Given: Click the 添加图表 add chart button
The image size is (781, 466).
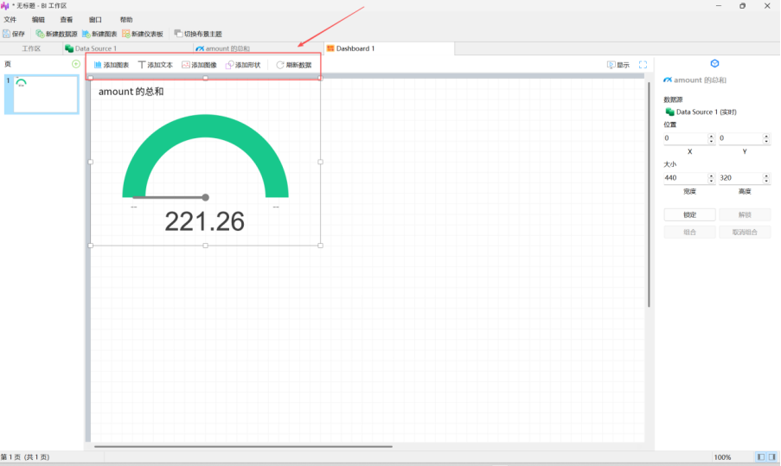Looking at the screenshot, I should pos(112,65).
